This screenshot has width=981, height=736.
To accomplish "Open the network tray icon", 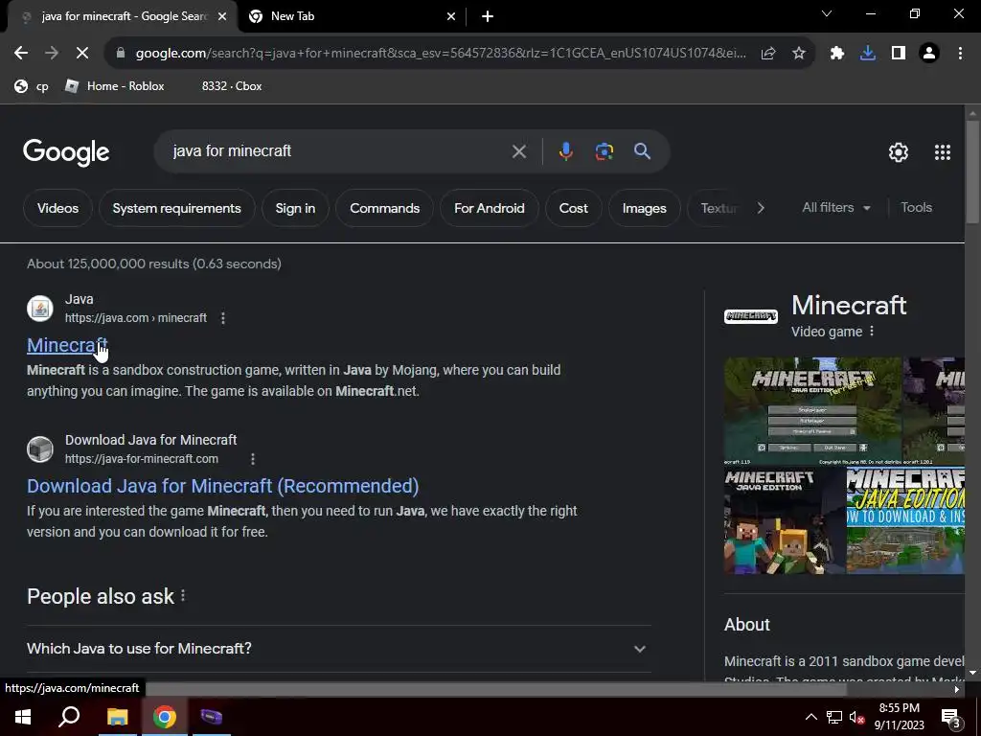I will coord(834,717).
